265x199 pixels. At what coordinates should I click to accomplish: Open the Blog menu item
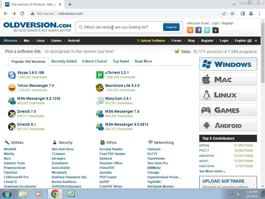[191, 41]
